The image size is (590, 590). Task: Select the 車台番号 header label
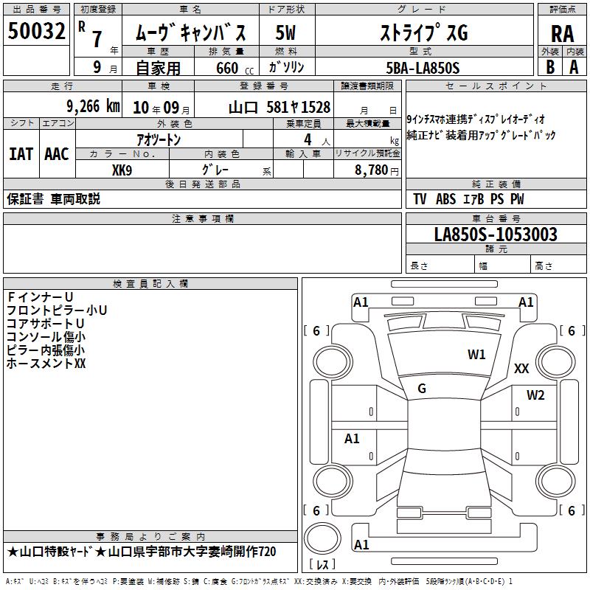pos(496,218)
